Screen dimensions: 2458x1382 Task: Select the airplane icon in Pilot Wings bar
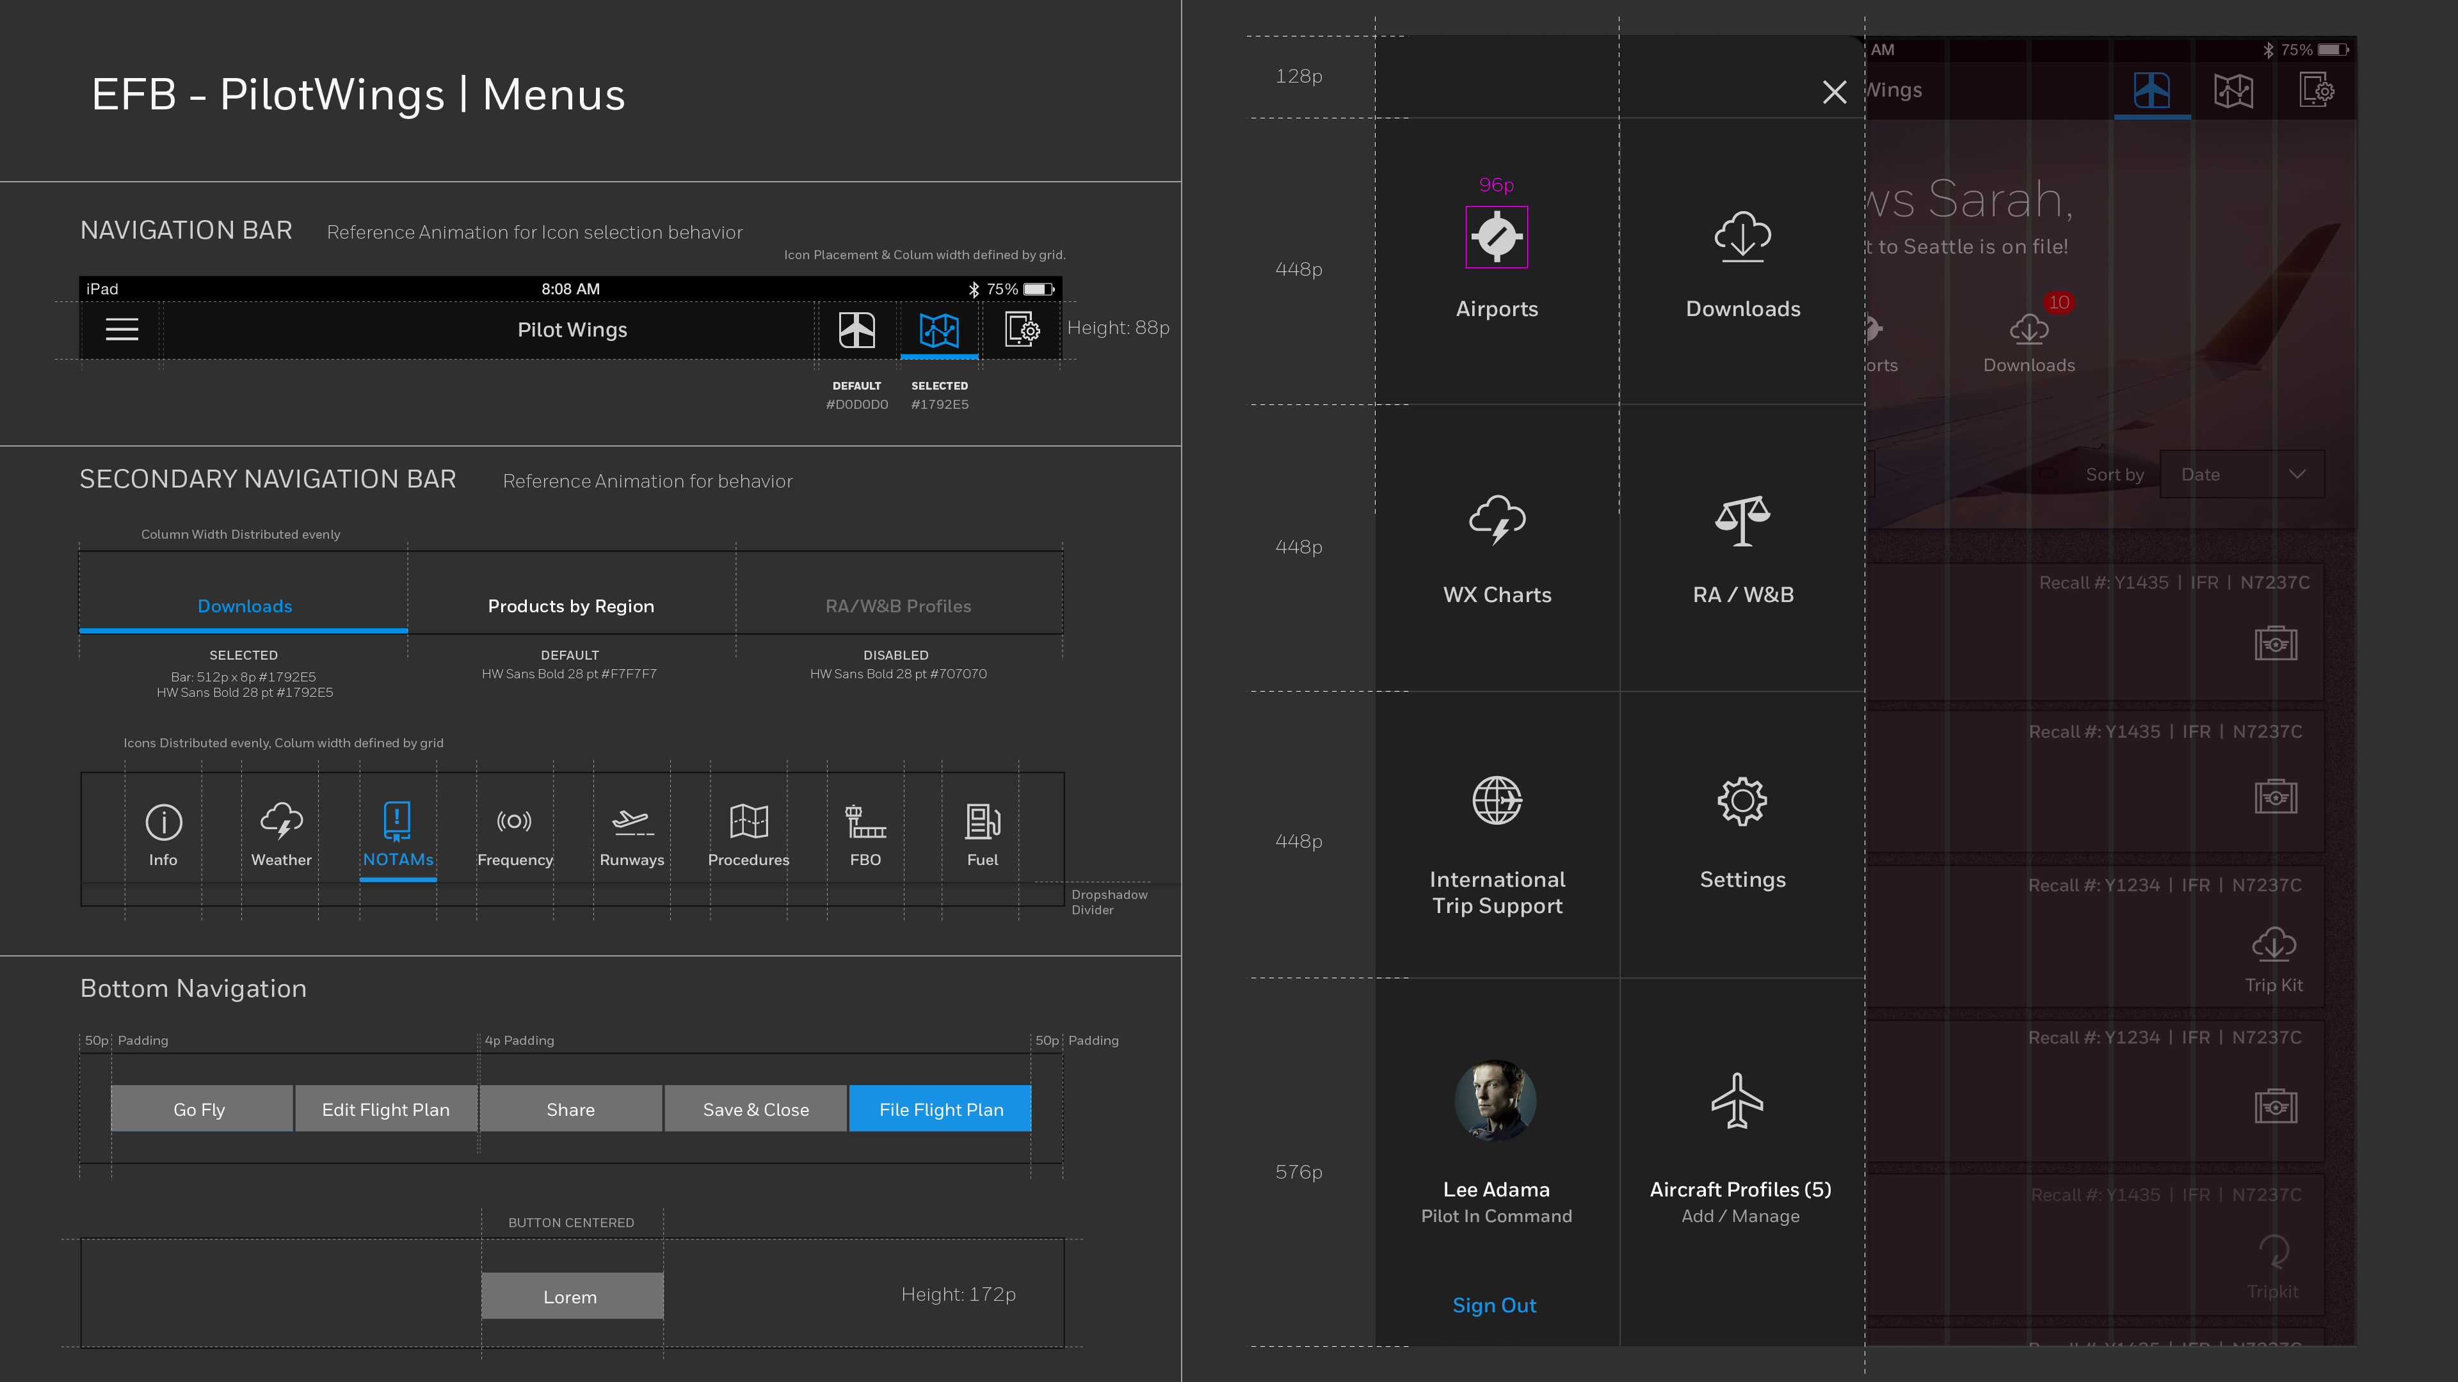click(856, 330)
